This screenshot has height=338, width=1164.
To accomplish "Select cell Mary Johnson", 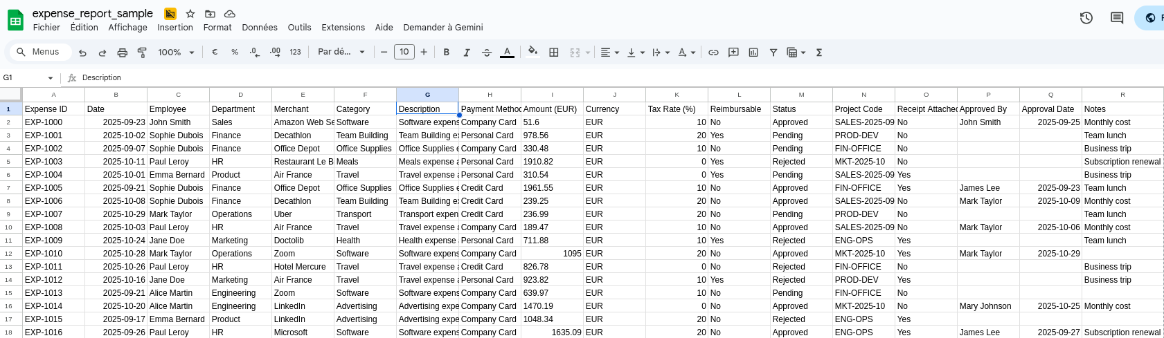I will click(x=988, y=306).
